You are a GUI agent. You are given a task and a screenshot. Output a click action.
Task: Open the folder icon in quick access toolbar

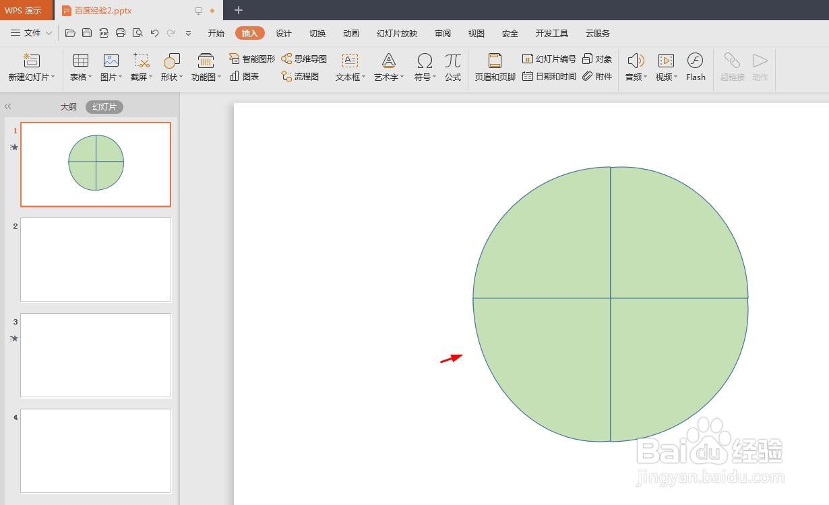point(70,33)
